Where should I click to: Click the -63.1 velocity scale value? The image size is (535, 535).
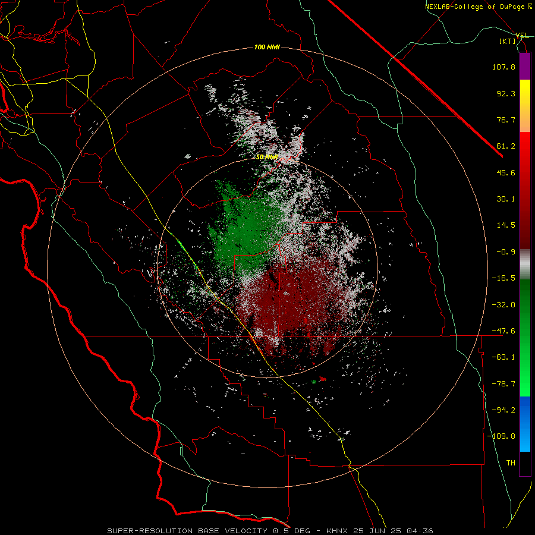coord(503,357)
